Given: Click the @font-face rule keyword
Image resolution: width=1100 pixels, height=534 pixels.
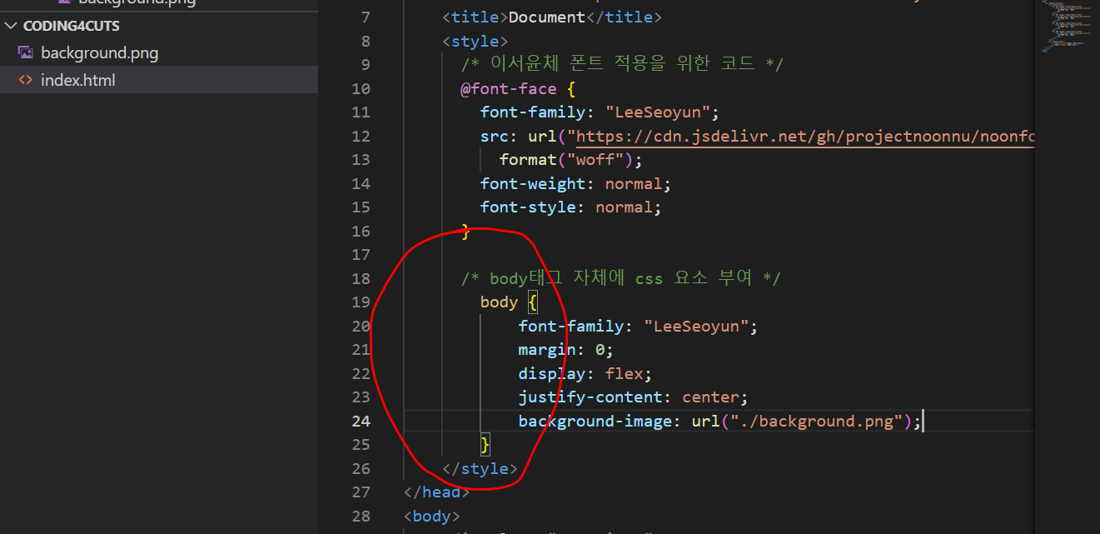Looking at the screenshot, I should pyautogui.click(x=508, y=88).
